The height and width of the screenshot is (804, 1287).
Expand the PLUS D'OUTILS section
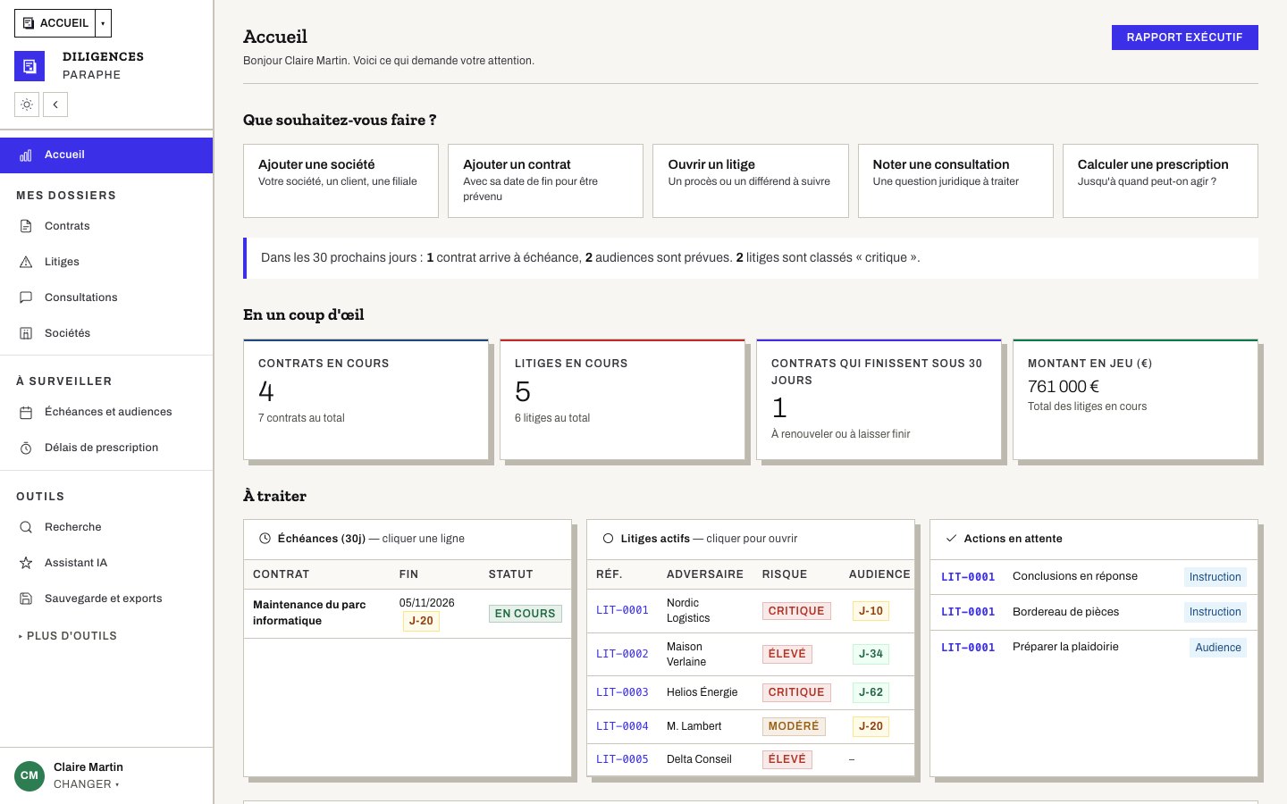[x=68, y=636]
